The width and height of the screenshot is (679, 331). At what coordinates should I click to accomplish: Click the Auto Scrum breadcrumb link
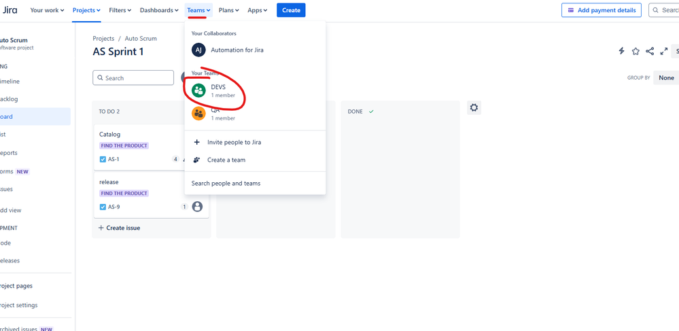[141, 39]
